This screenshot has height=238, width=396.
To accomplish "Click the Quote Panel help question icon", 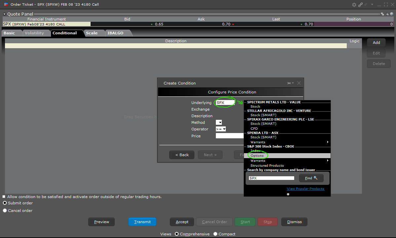I will 392,14.
